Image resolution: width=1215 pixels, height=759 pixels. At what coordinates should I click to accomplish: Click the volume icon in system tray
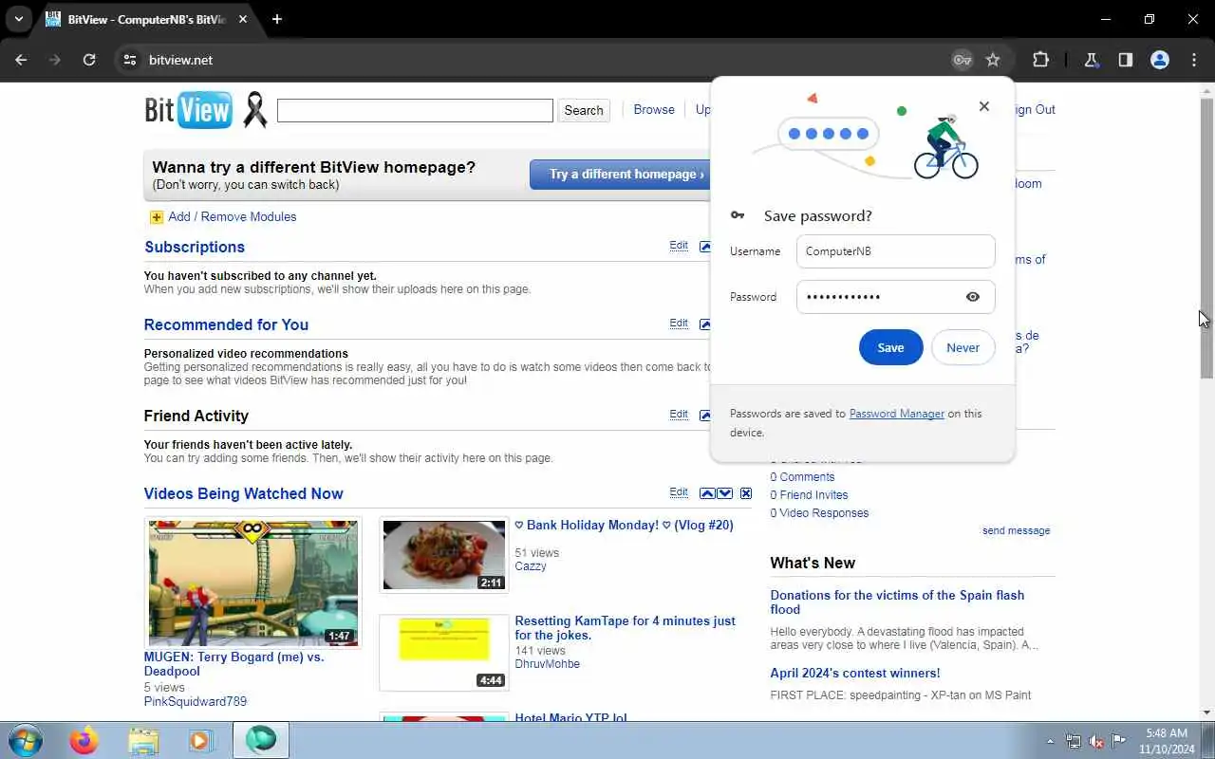(x=1096, y=741)
